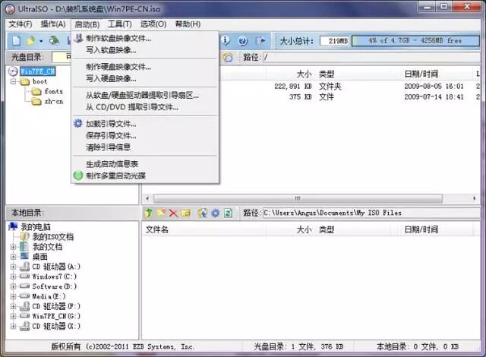Choose 从 CD/DVD 提取引导文件... entry
Image resolution: width=486 pixels, height=357 pixels.
tap(145, 107)
